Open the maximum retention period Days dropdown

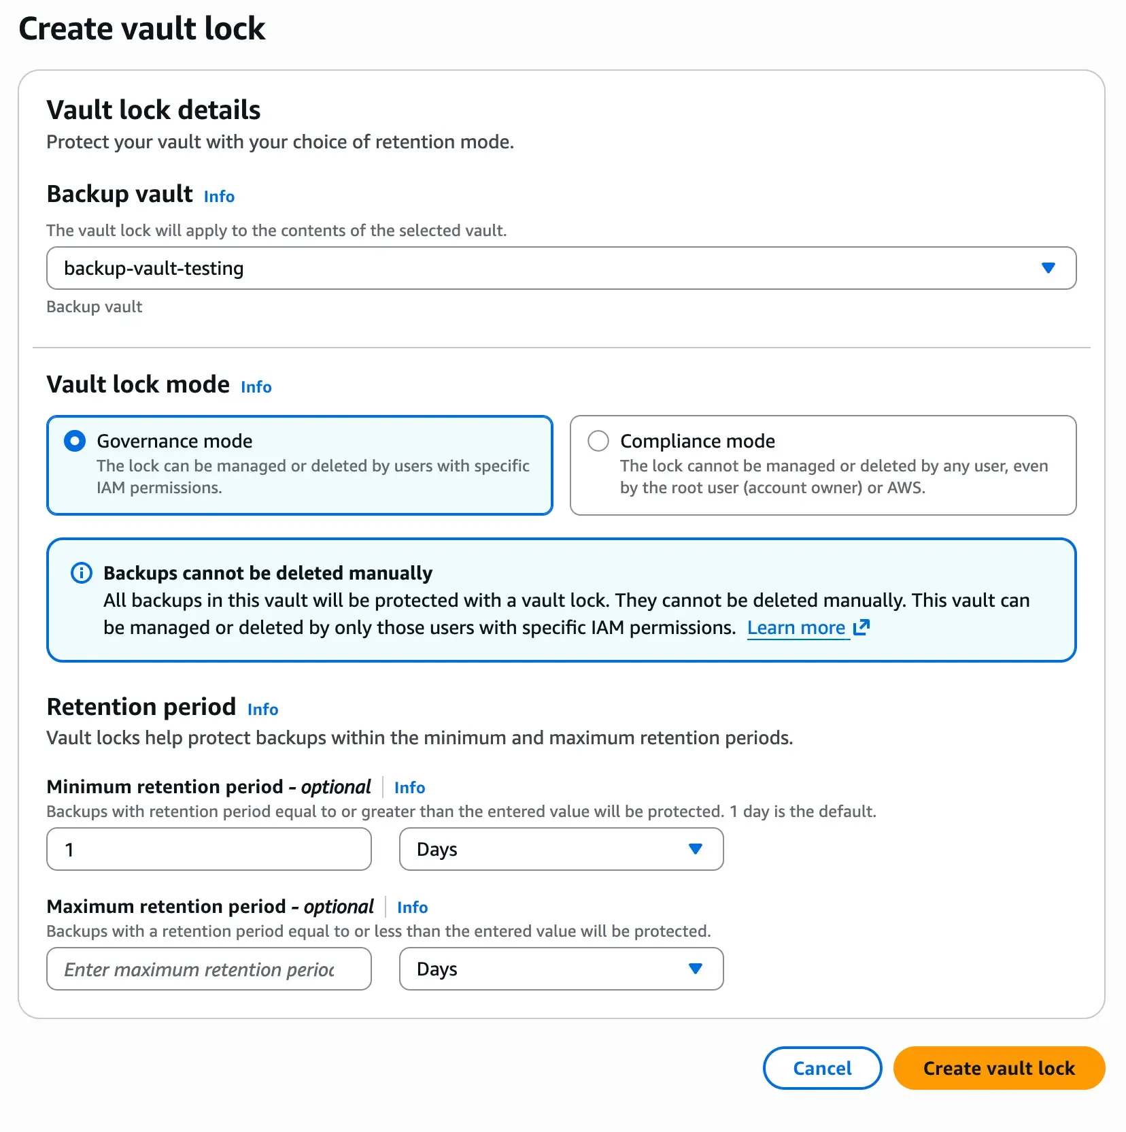point(560,969)
